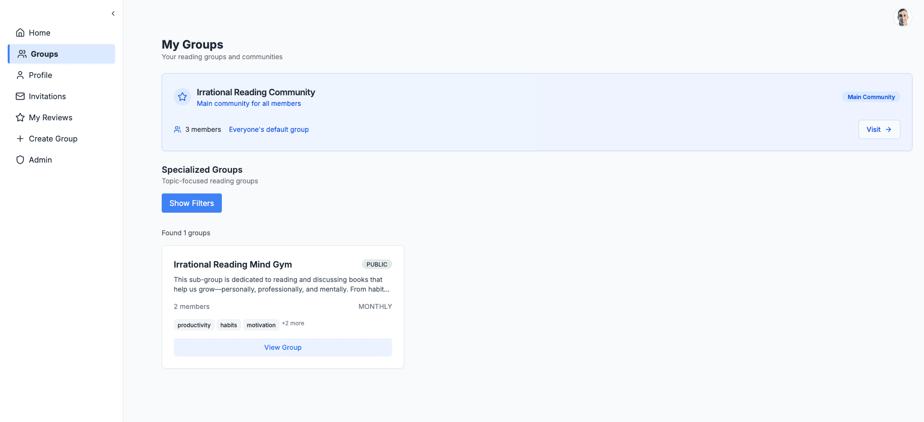Click 'Main community for all members' text
924x422 pixels.
[x=249, y=103]
